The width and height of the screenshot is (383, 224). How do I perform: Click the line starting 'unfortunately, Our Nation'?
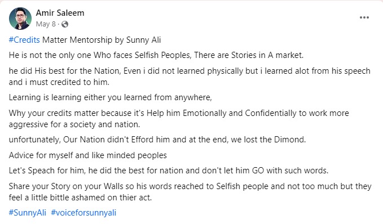tap(157, 140)
